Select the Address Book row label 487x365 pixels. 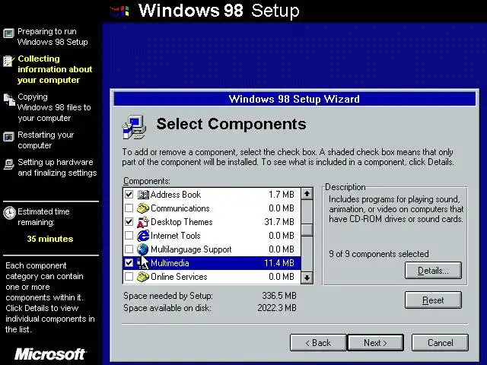176,195
